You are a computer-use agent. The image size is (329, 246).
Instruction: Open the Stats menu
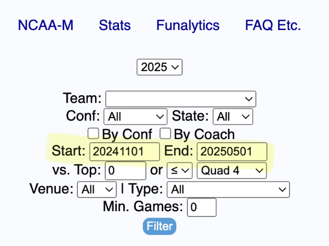click(115, 25)
